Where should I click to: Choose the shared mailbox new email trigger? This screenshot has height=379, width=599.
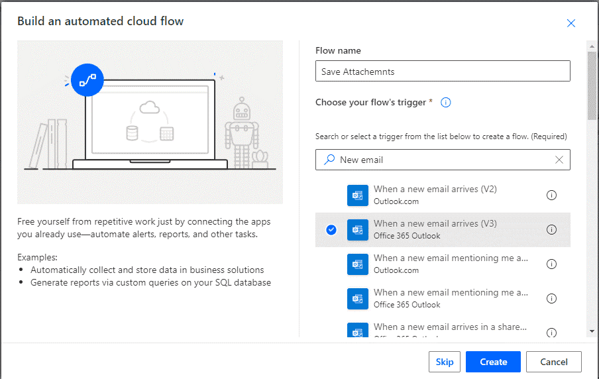(x=451, y=329)
